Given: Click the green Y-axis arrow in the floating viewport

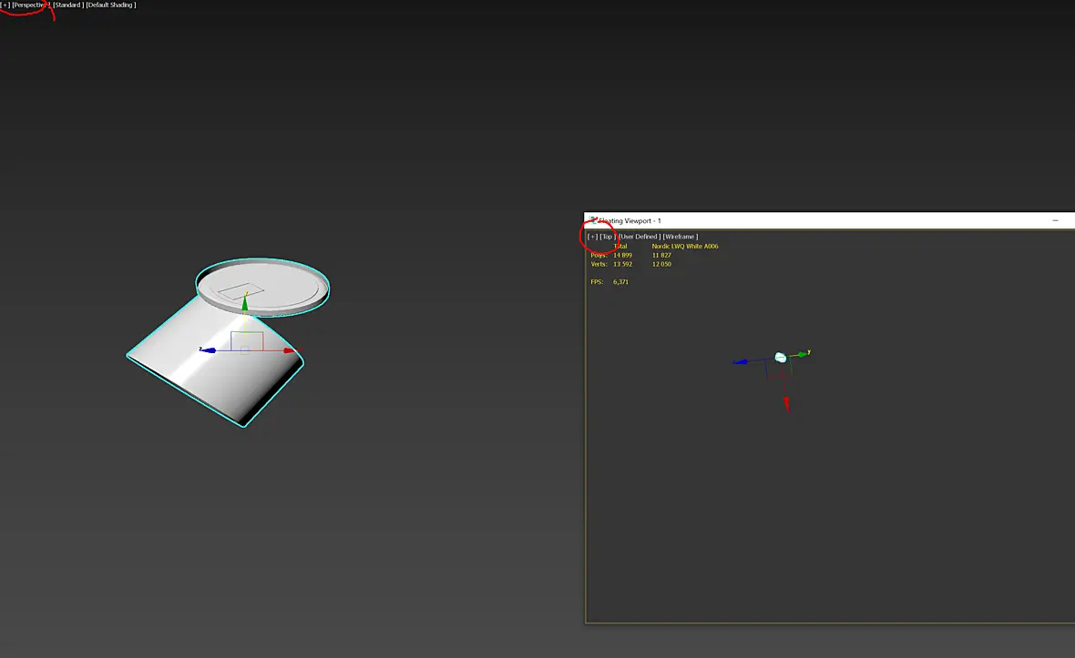Looking at the screenshot, I should tap(802, 354).
